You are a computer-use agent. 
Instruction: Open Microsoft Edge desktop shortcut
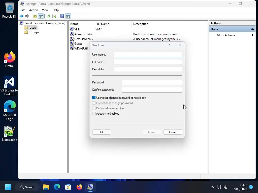click(x=10, y=111)
